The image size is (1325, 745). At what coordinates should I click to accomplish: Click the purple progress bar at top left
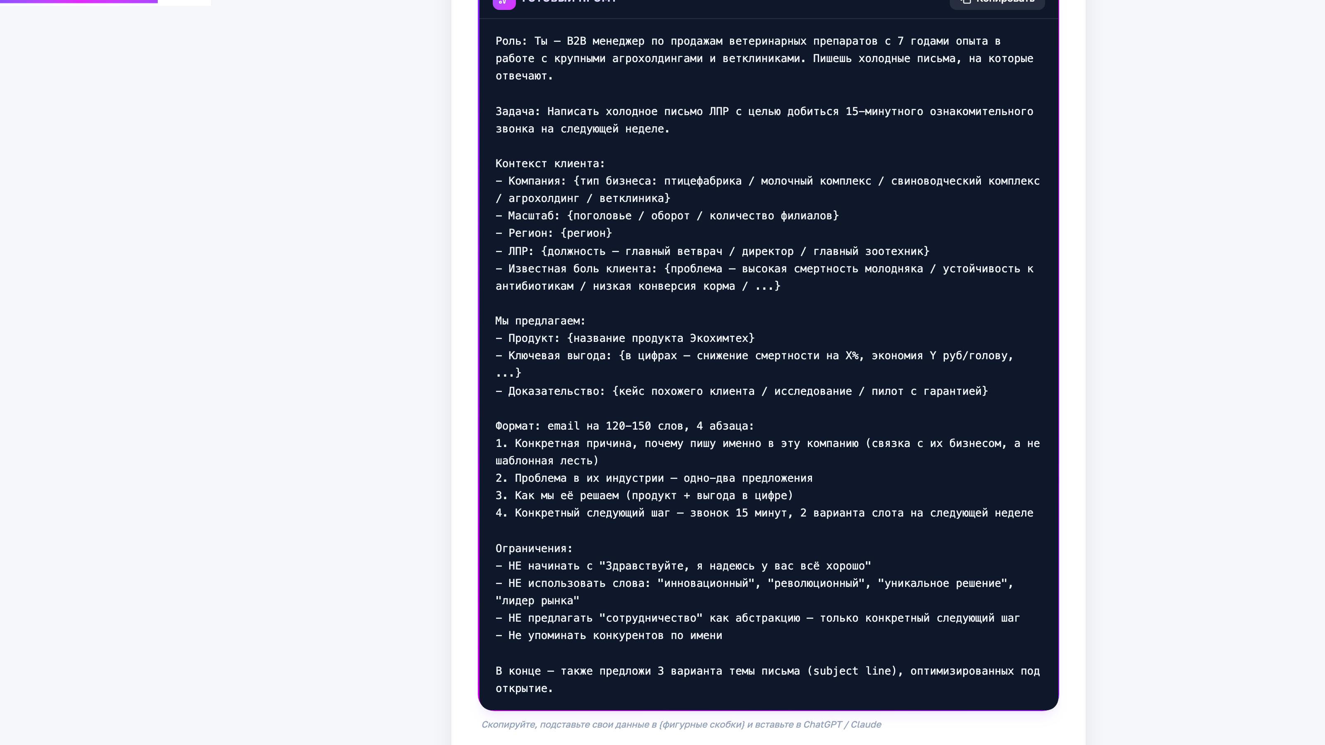click(x=79, y=2)
